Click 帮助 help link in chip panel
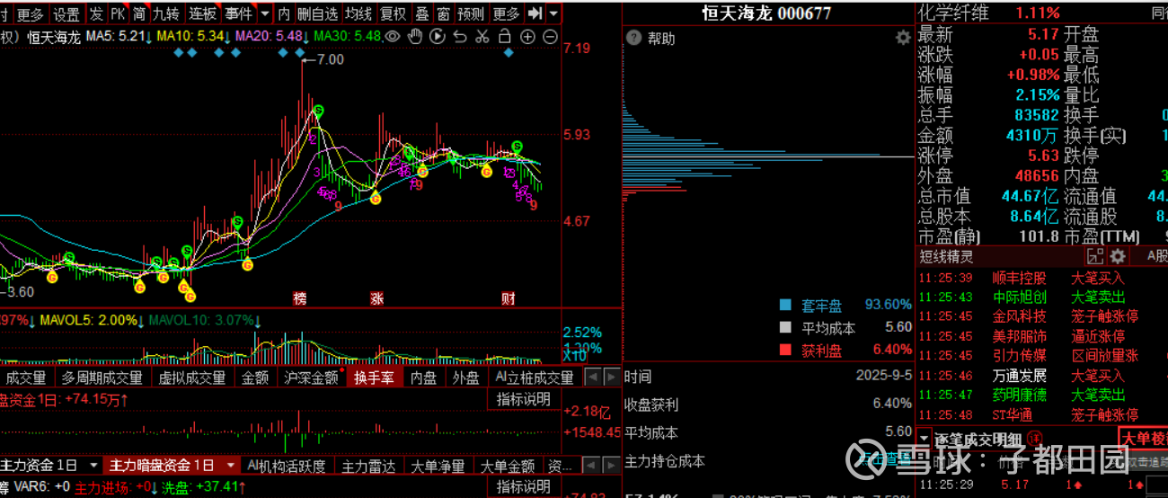This screenshot has height=498, width=1168. coord(661,39)
